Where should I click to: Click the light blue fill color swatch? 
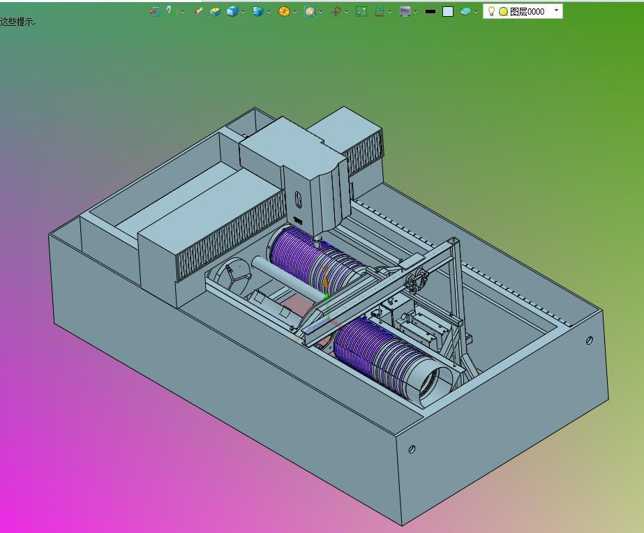[x=448, y=11]
